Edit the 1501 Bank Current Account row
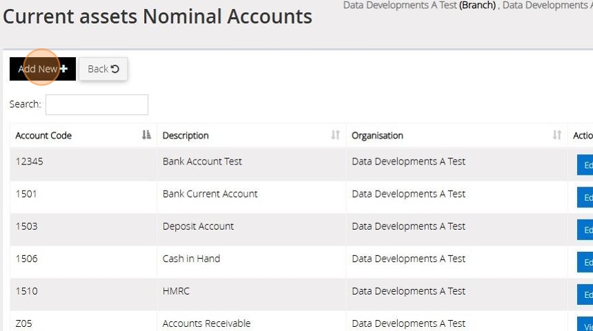The image size is (593, 331). click(x=585, y=197)
